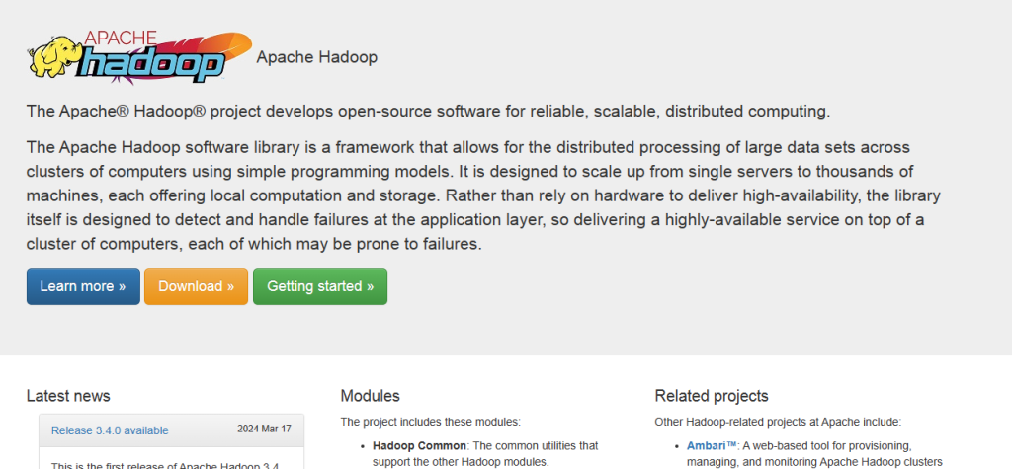Click the Modules section heading
Screen dimensions: 1012x469
370,396
